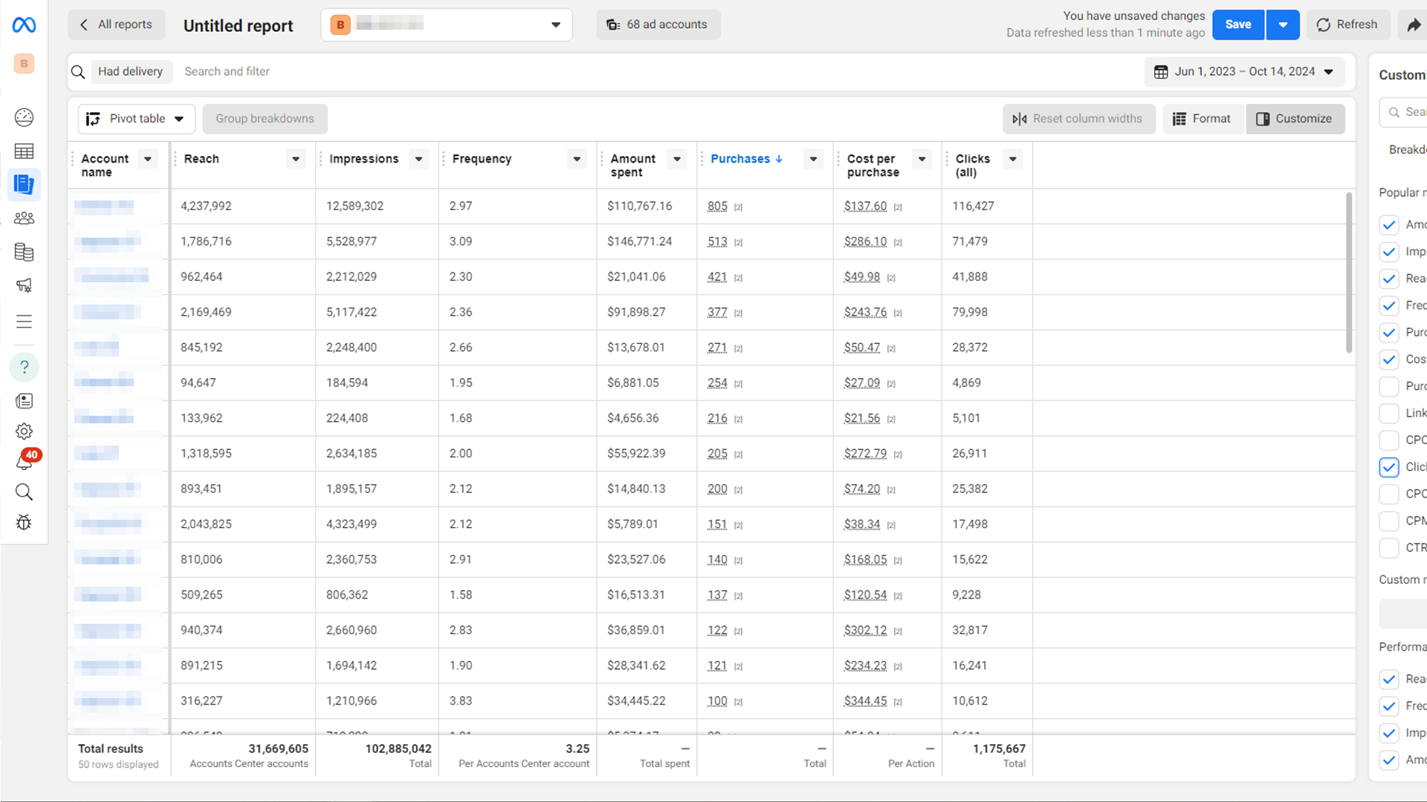Screen dimensions: 1427x802
Task: Click the notifications bell with 40 badge
Action: pyautogui.click(x=24, y=462)
